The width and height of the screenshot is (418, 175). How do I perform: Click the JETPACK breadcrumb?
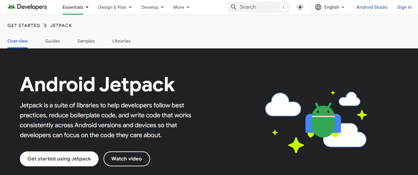(61, 25)
